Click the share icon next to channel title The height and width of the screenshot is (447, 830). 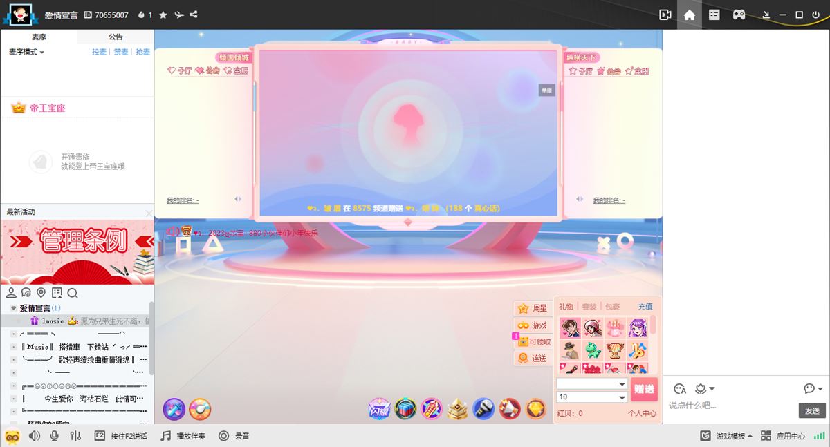click(x=193, y=15)
